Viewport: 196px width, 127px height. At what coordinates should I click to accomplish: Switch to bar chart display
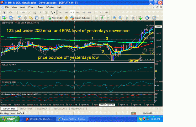[96, 18]
